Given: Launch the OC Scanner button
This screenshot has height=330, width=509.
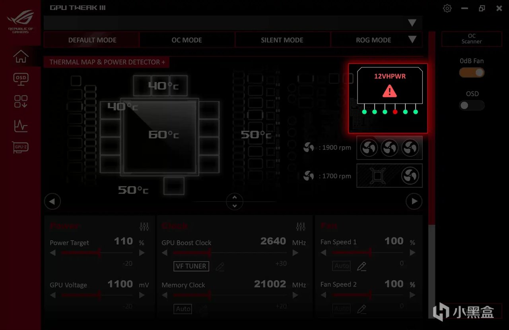Looking at the screenshot, I should click(x=472, y=39).
